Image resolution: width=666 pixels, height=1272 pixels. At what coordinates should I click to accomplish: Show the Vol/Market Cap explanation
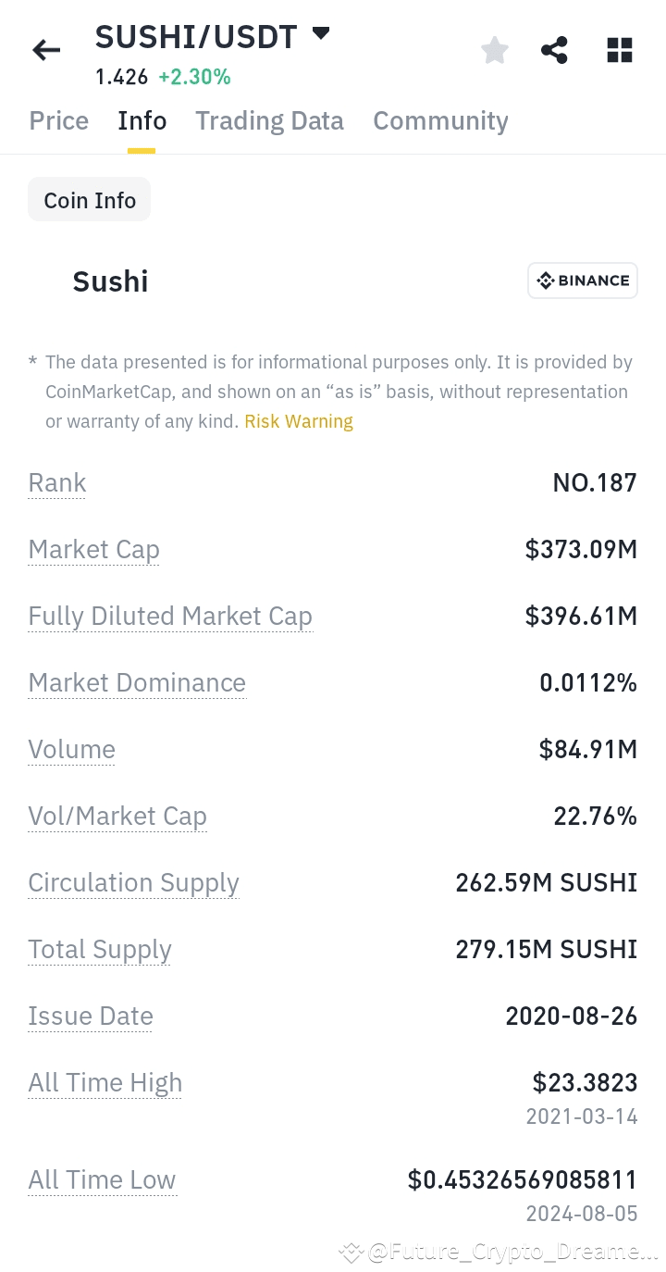click(x=117, y=817)
